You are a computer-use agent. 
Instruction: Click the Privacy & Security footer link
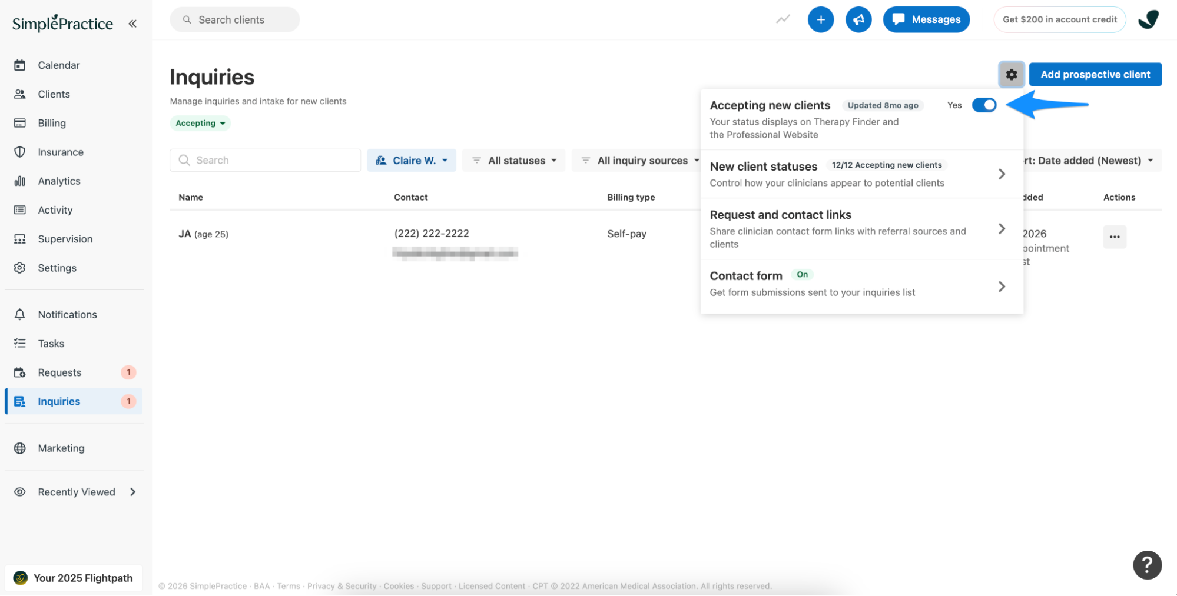(342, 586)
